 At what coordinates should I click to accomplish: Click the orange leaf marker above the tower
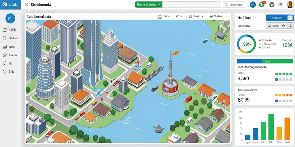[x=175, y=53]
